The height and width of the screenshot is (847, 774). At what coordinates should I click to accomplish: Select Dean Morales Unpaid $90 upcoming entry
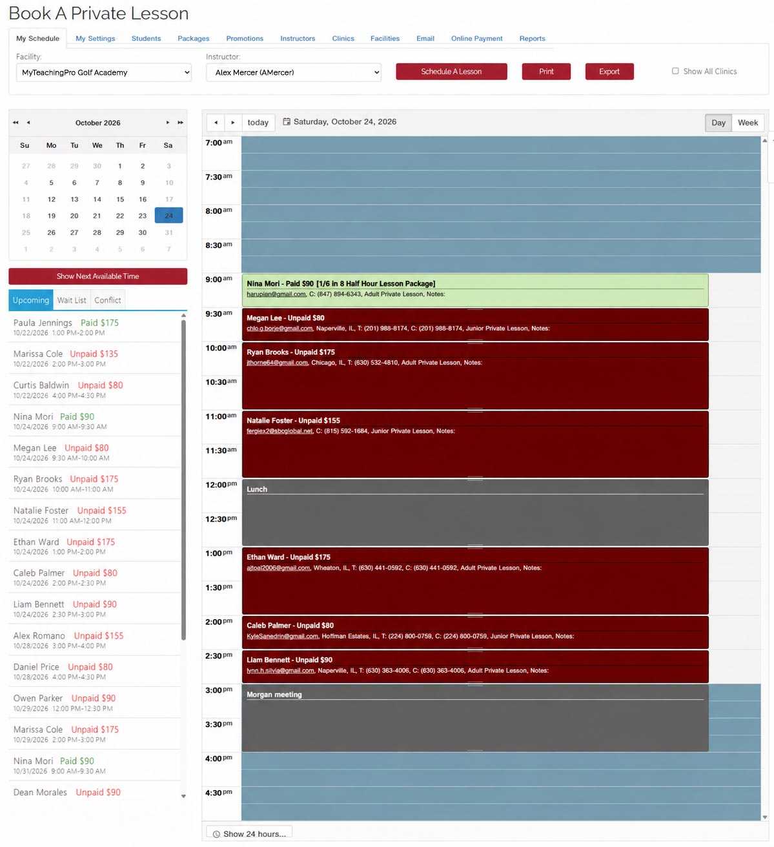click(x=95, y=792)
